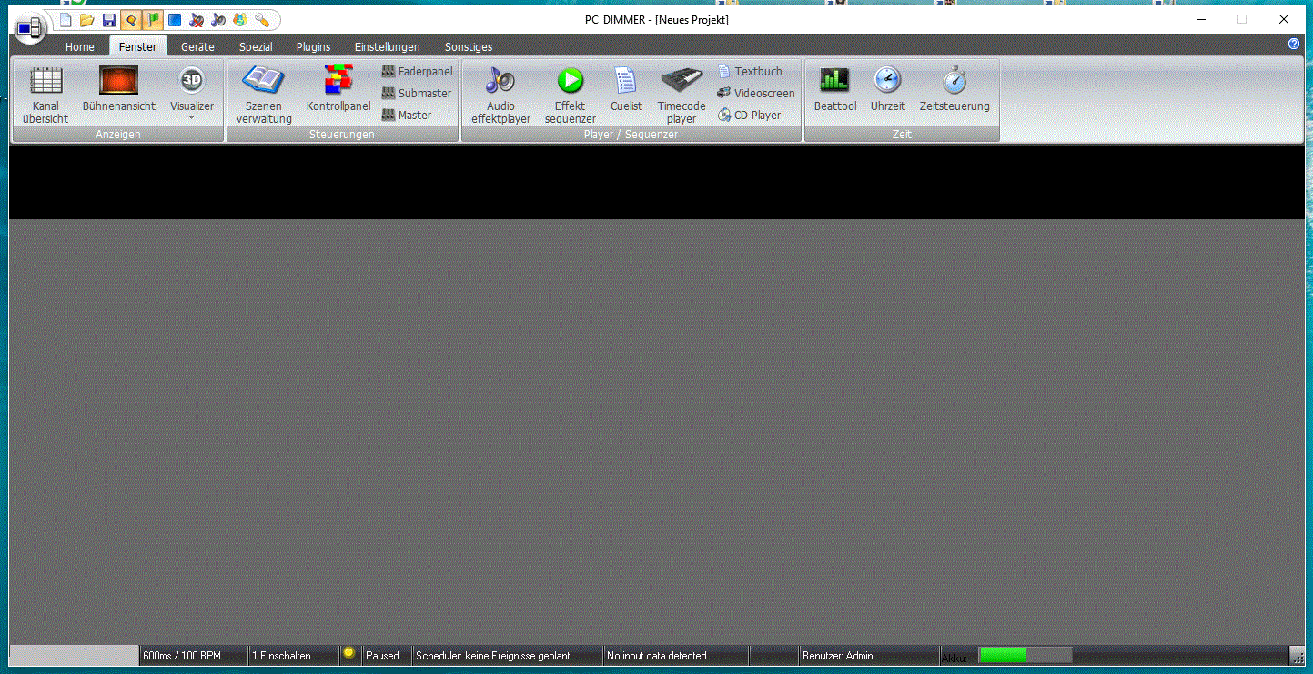Image resolution: width=1313 pixels, height=674 pixels.
Task: Click the green Akku battery progress bar
Action: click(x=1003, y=655)
